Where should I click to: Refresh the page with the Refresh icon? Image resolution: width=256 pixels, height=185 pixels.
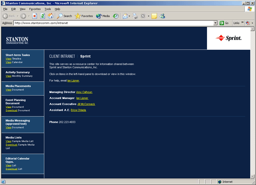pos(42,16)
